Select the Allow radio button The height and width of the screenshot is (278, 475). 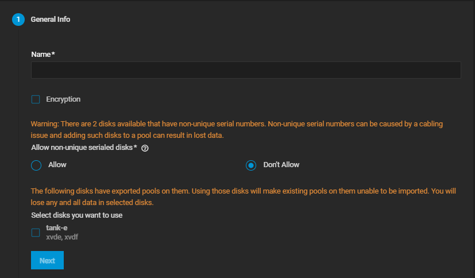tap(36, 165)
